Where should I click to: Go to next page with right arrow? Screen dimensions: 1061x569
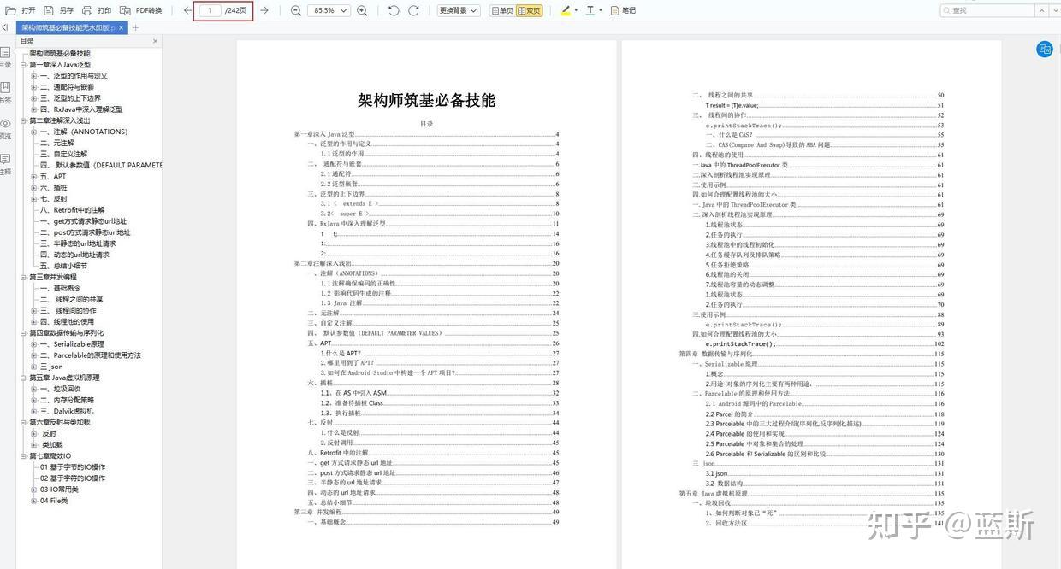pos(264,10)
